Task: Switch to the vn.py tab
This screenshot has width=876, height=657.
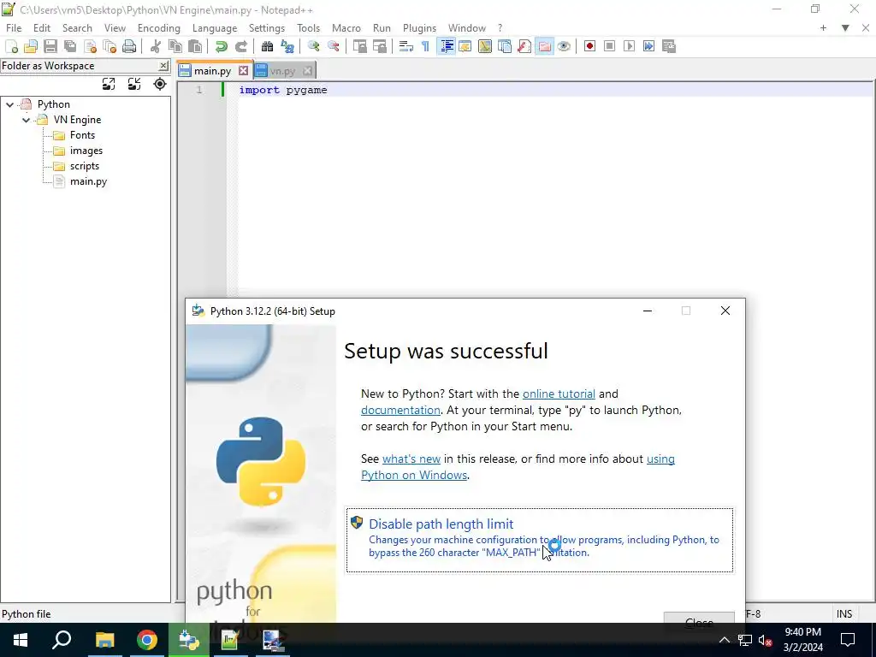Action: click(x=282, y=71)
